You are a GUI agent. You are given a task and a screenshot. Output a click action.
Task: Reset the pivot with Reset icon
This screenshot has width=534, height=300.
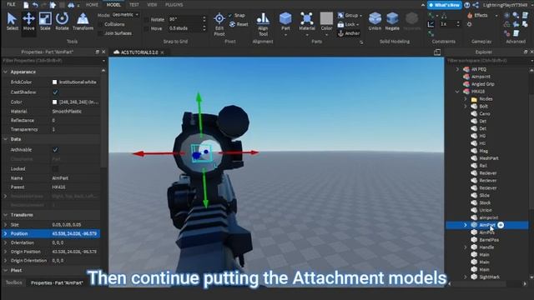point(232,24)
